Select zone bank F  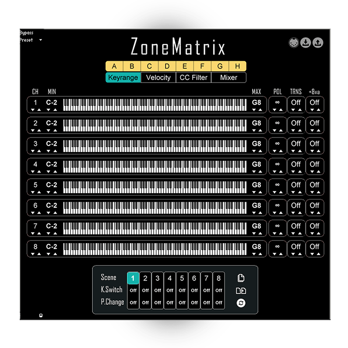click(x=202, y=66)
